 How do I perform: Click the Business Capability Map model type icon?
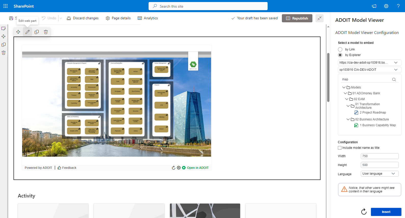pyautogui.click(x=356, y=125)
